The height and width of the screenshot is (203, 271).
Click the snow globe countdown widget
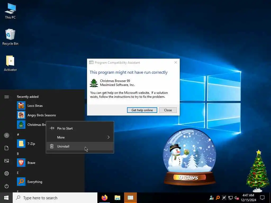tap(189, 157)
